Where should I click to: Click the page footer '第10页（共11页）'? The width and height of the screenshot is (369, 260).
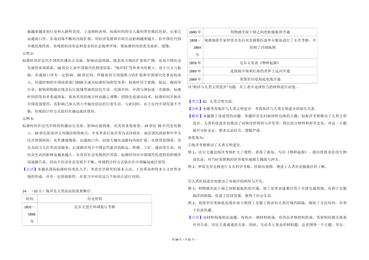click(x=184, y=239)
